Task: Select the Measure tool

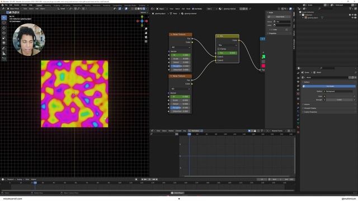Action: [x=4, y=54]
